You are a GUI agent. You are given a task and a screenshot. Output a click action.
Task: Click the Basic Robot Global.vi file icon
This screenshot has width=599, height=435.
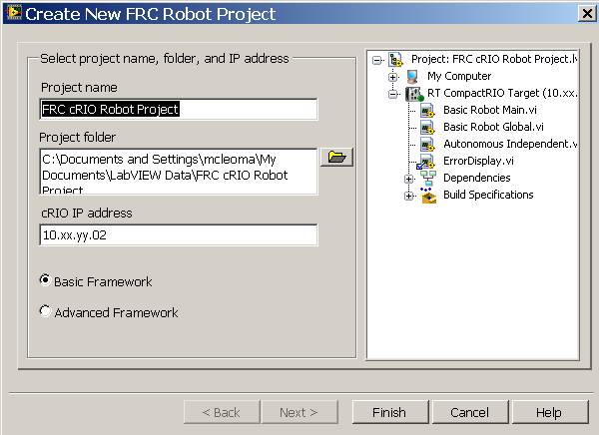tap(427, 127)
